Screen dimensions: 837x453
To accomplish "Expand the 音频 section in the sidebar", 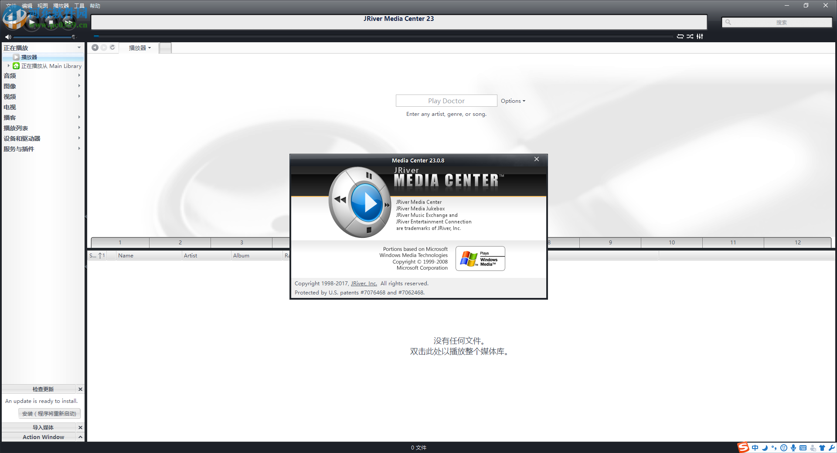I will pyautogui.click(x=79, y=75).
